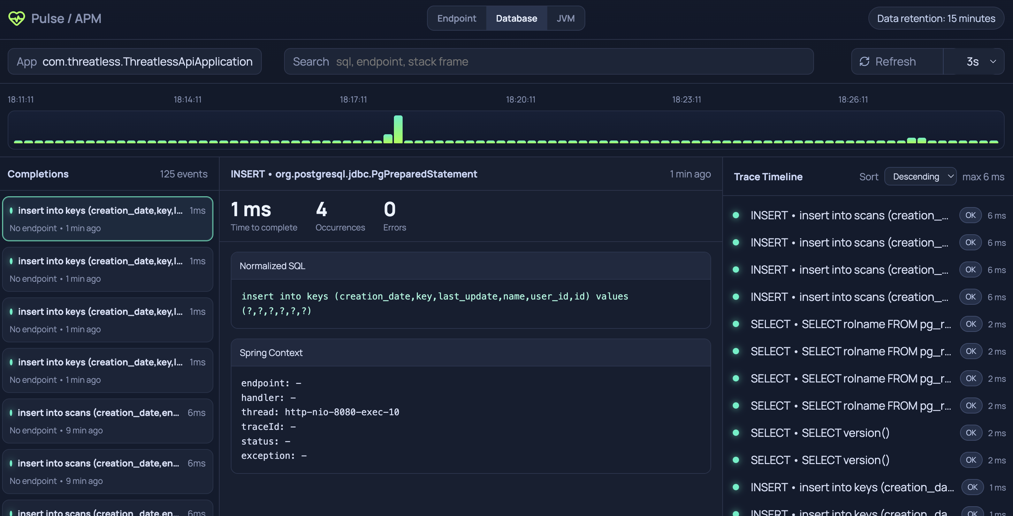Click the tallest spike bar in the timeline chart
The image size is (1013, 516).
coord(398,129)
